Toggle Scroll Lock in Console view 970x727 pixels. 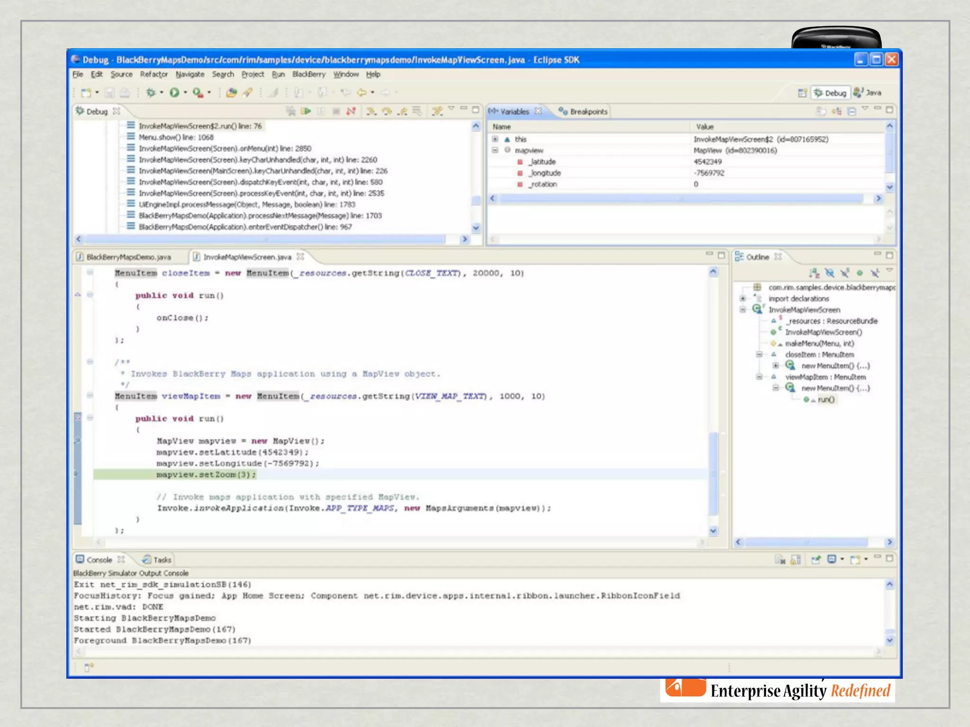(796, 560)
